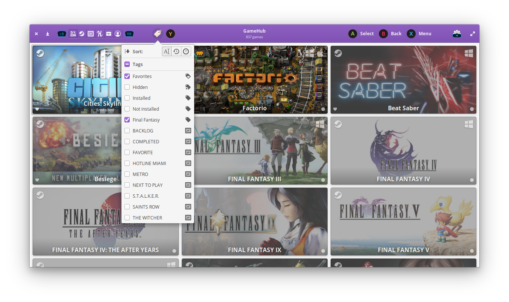Sort games by playtime
This screenshot has height=302, width=509.
[186, 51]
